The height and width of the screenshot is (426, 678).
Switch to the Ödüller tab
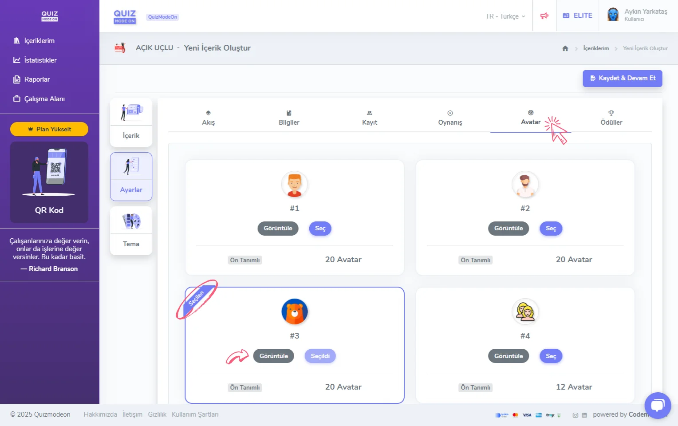[x=611, y=118]
